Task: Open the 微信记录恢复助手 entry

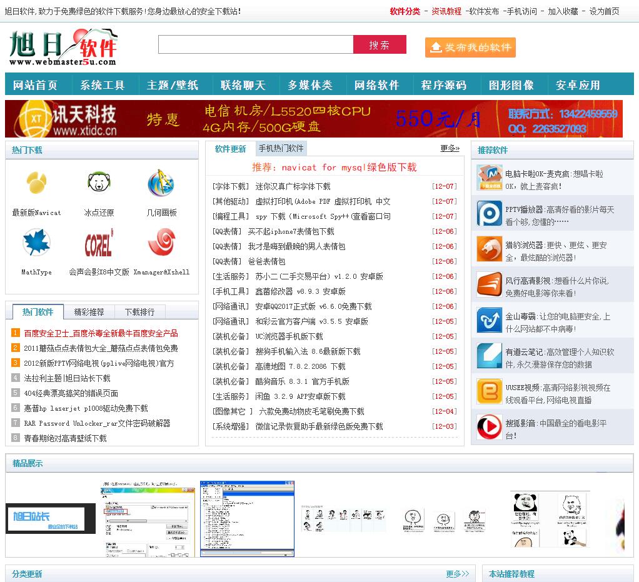Action: click(319, 426)
